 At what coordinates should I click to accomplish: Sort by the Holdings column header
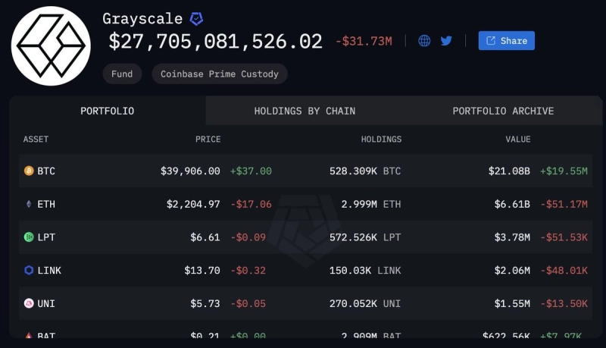381,140
